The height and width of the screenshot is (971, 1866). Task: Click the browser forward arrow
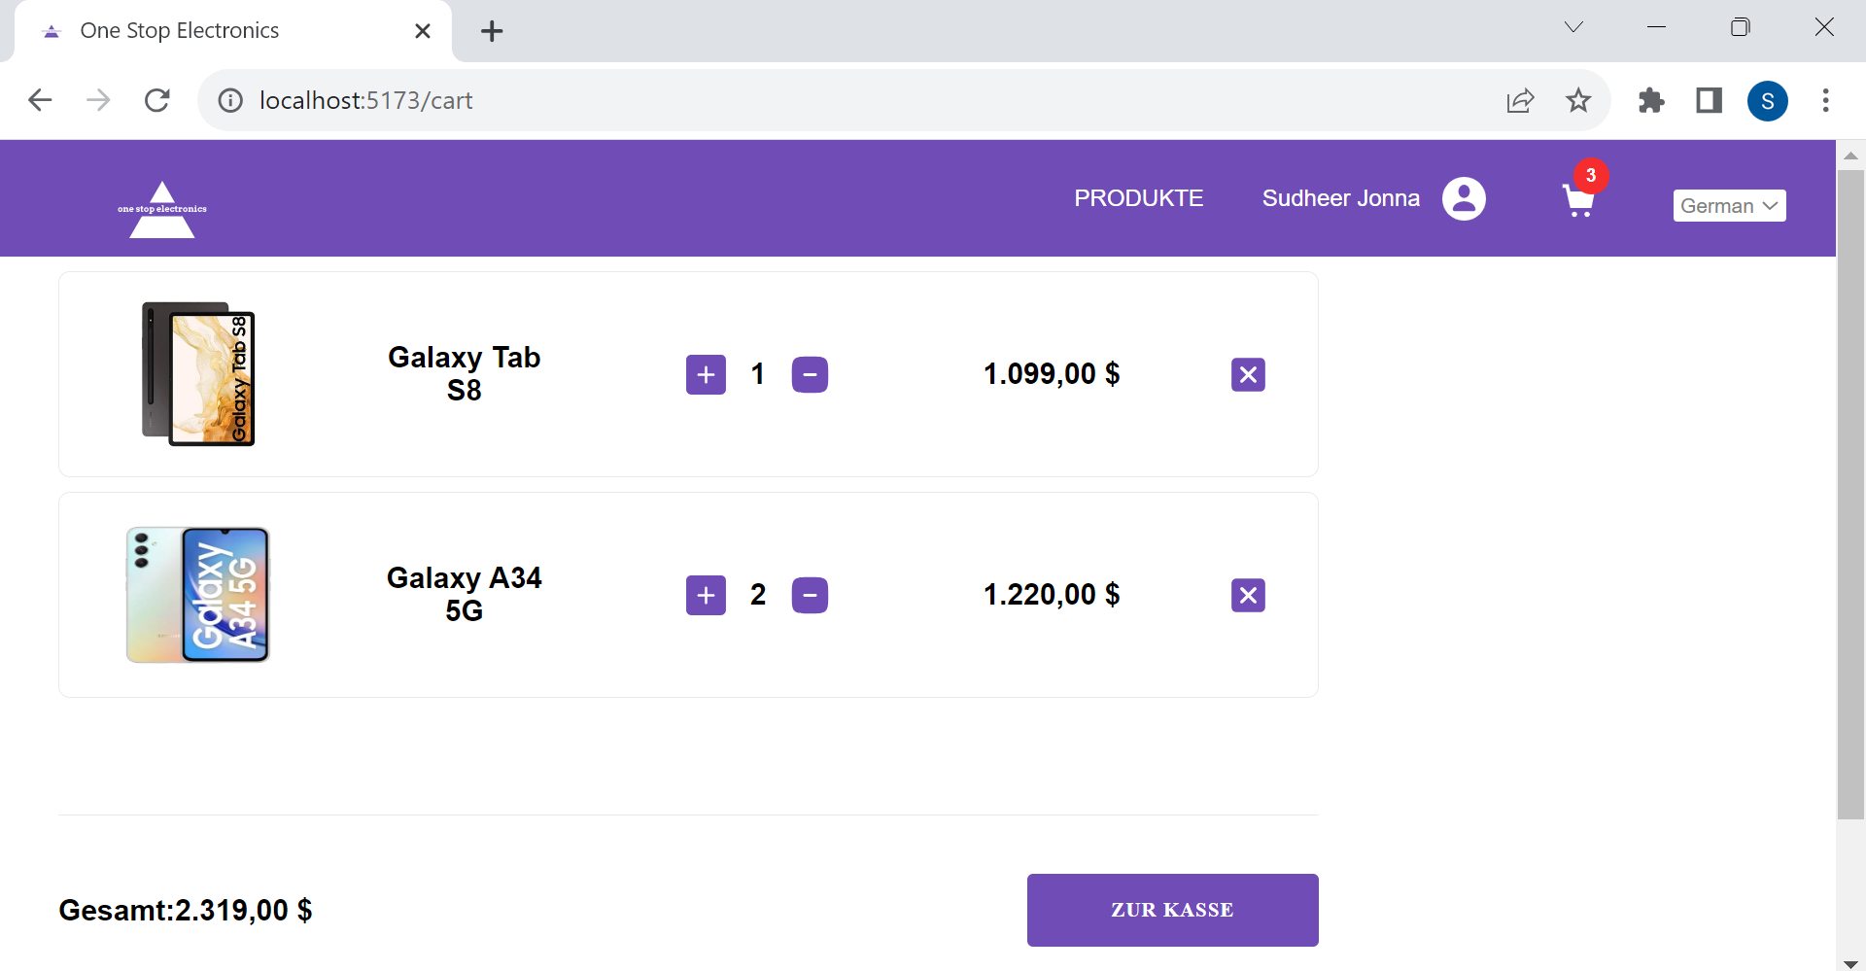click(x=98, y=100)
